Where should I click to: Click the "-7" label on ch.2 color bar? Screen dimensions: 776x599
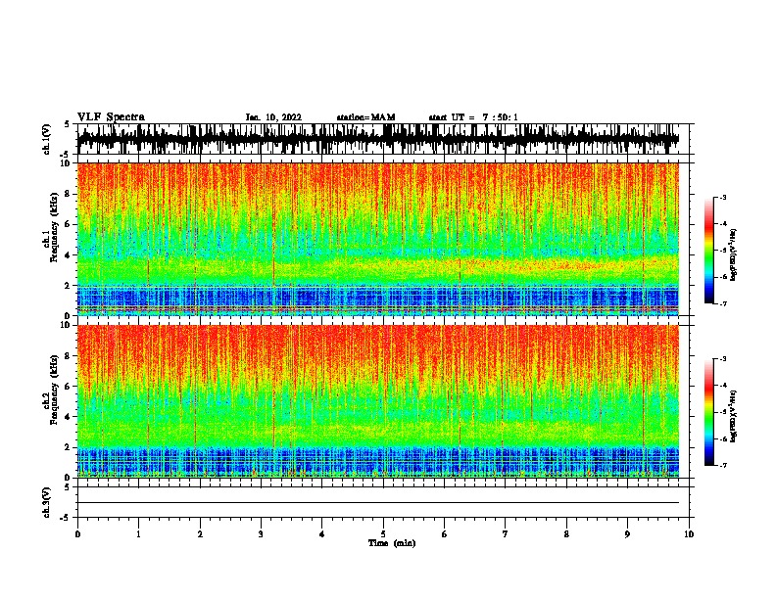coord(723,465)
